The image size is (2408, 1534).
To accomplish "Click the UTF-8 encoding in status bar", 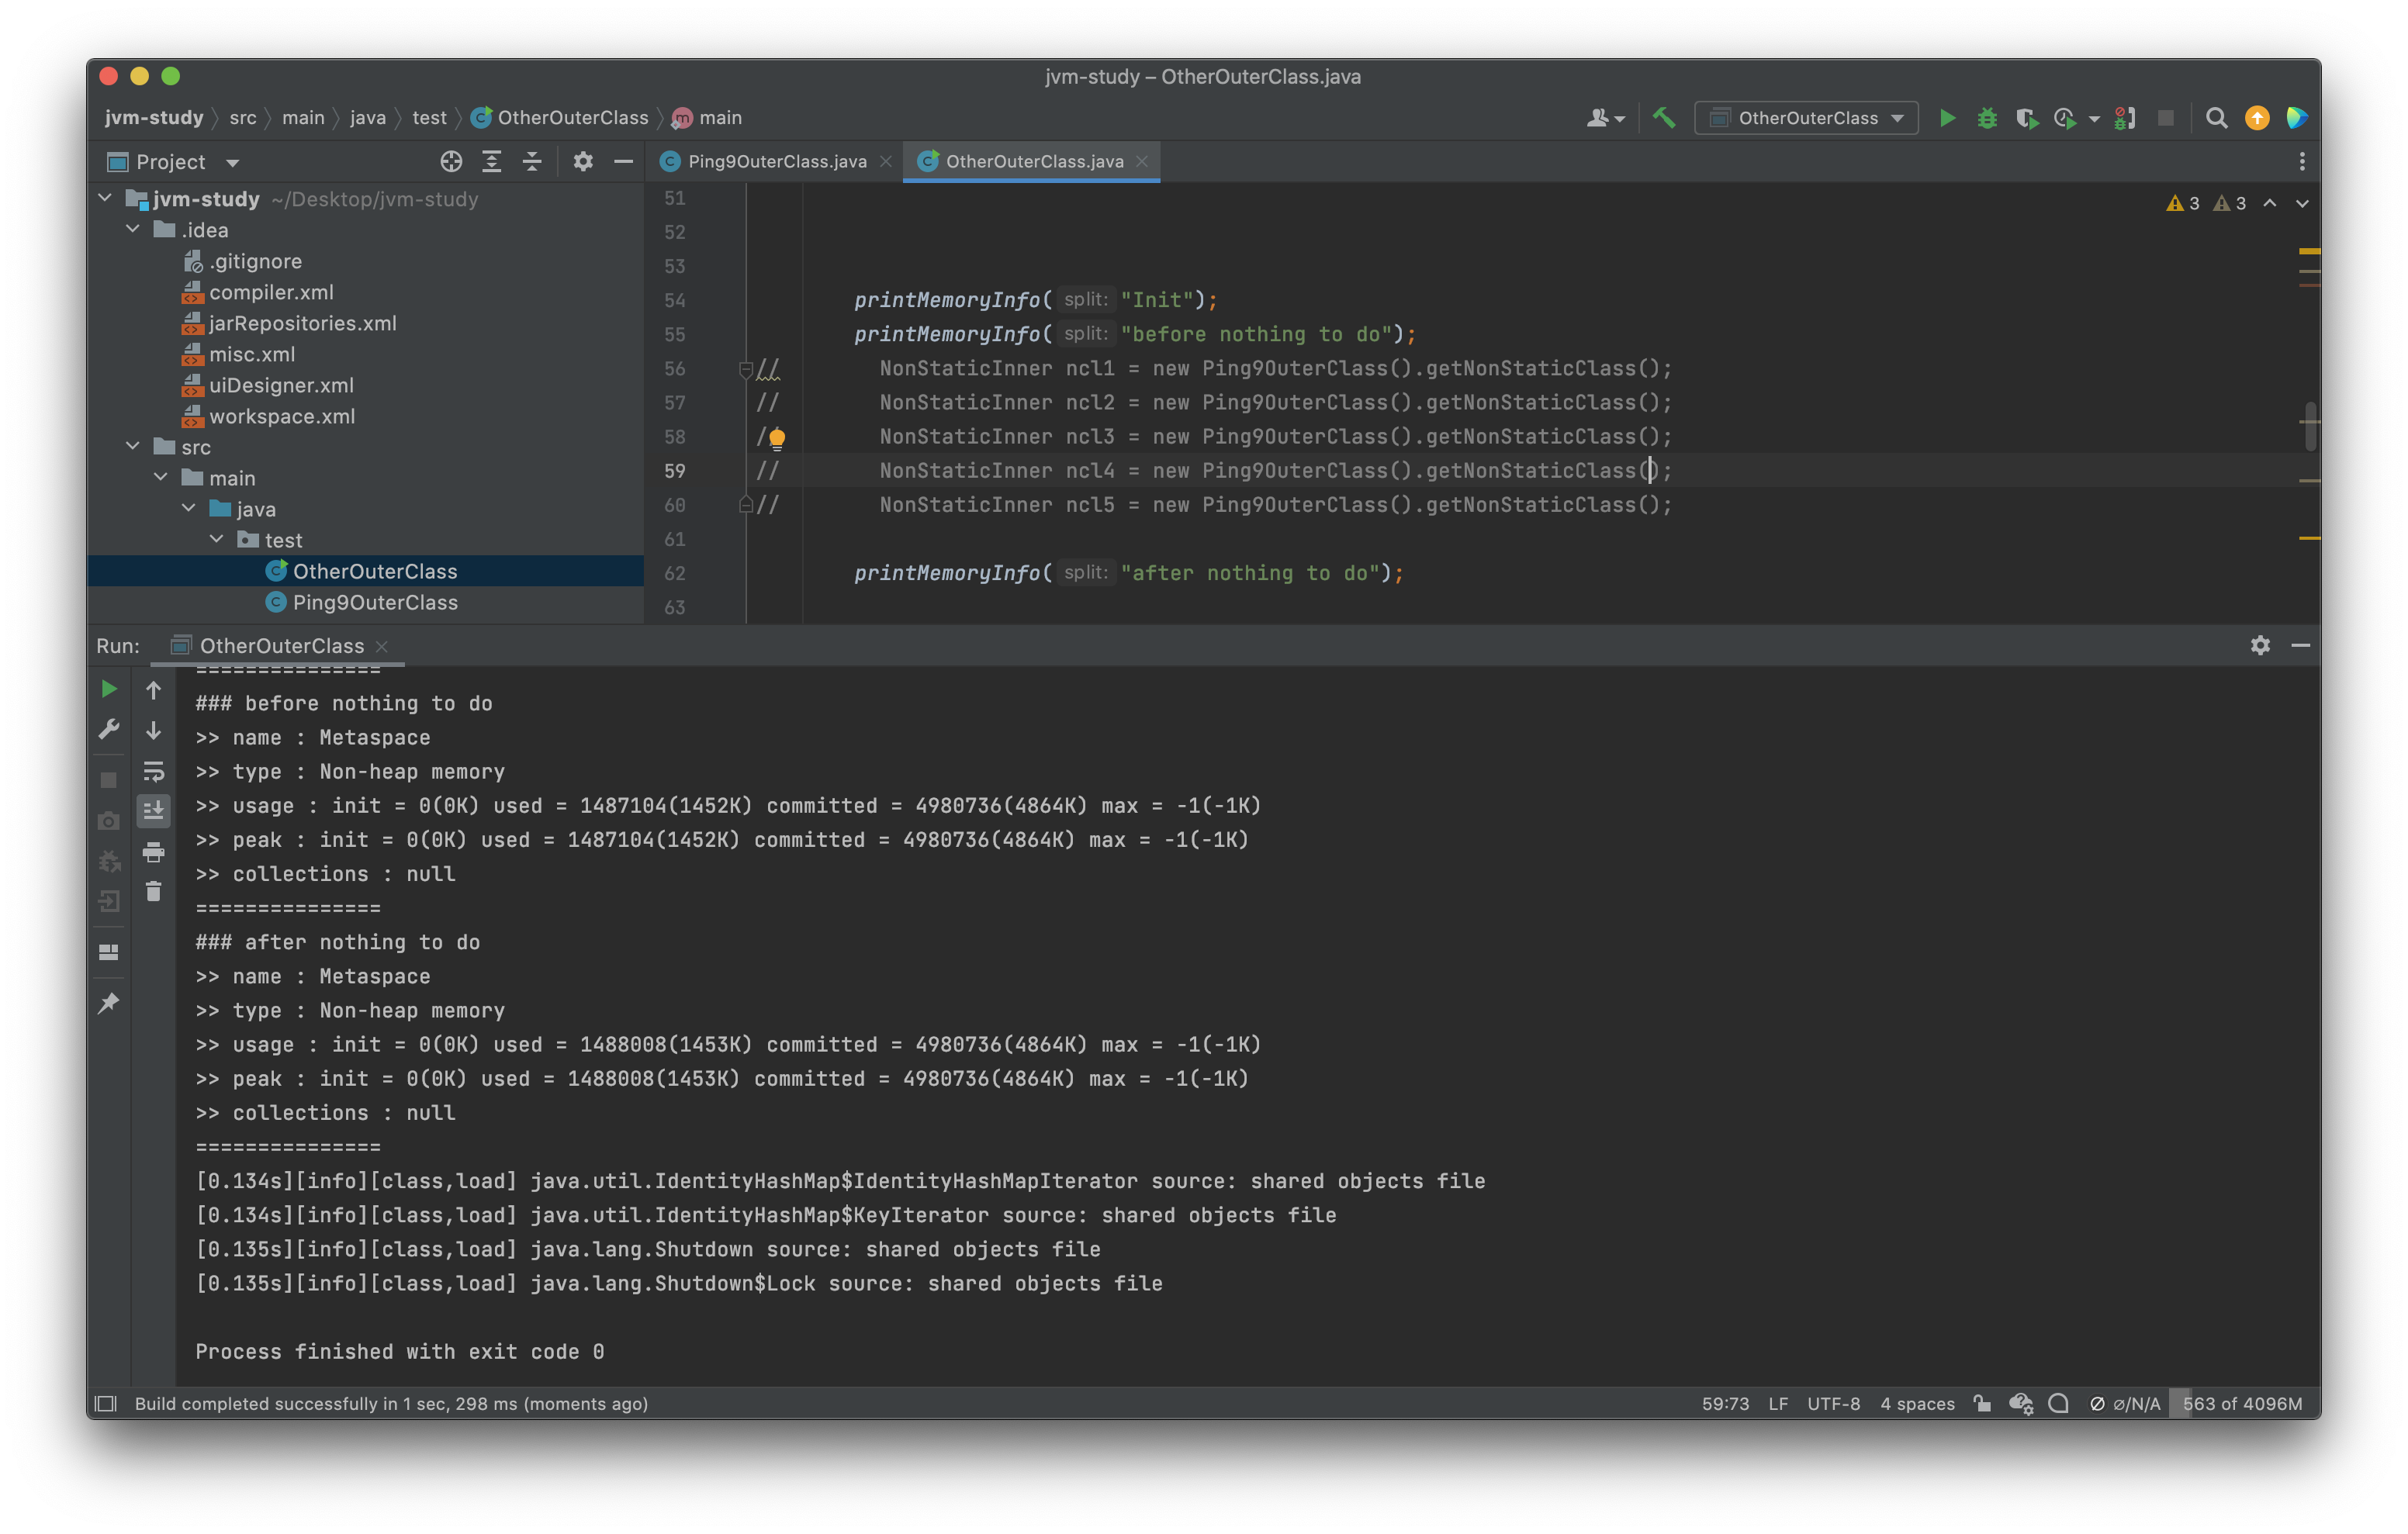I will [x=1833, y=1403].
